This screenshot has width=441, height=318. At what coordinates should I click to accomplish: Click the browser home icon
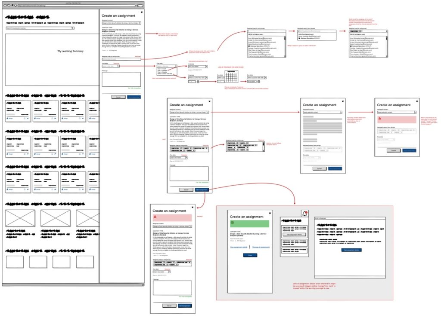coord(16,6)
